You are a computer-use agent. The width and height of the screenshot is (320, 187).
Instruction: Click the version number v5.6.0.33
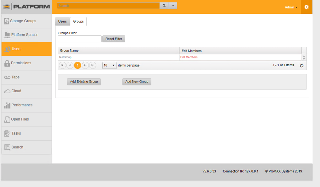pyautogui.click(x=209, y=171)
